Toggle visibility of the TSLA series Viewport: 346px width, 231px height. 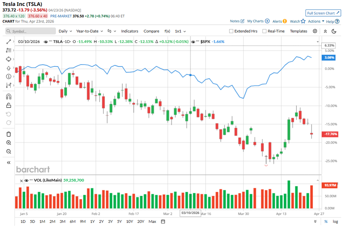46,42
